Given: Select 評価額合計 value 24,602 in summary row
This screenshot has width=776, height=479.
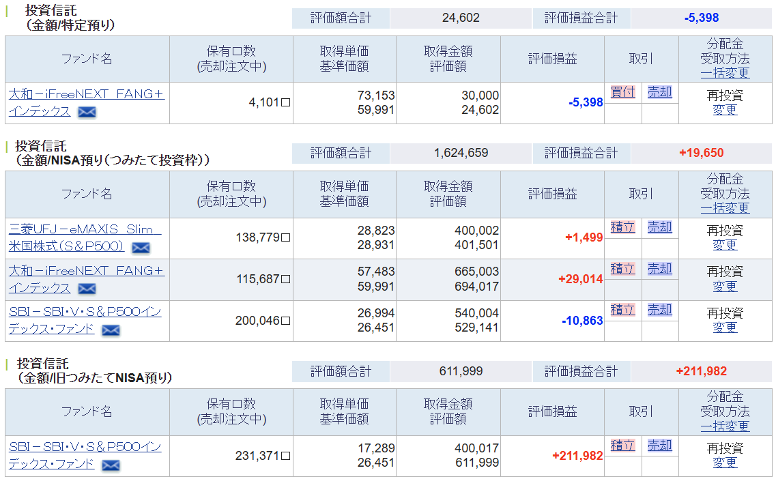Looking at the screenshot, I should (461, 18).
